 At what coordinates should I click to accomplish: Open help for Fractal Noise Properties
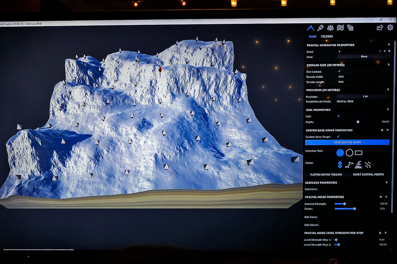pos(386,197)
